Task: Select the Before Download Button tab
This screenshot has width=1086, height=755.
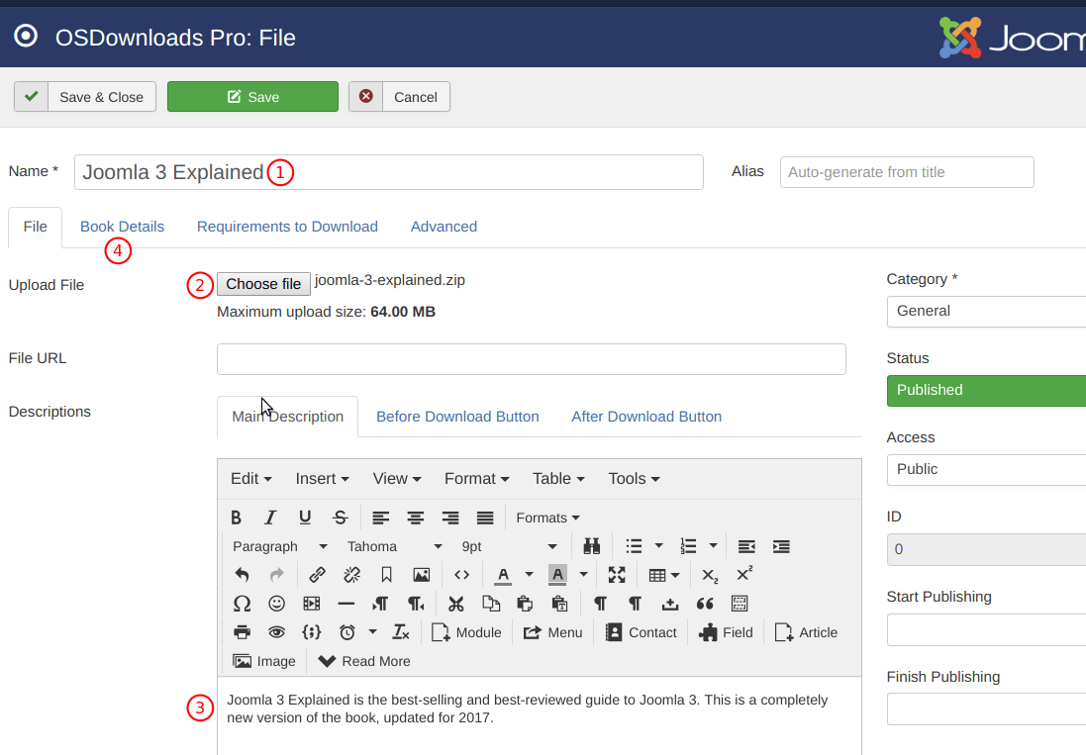Action: click(x=457, y=417)
